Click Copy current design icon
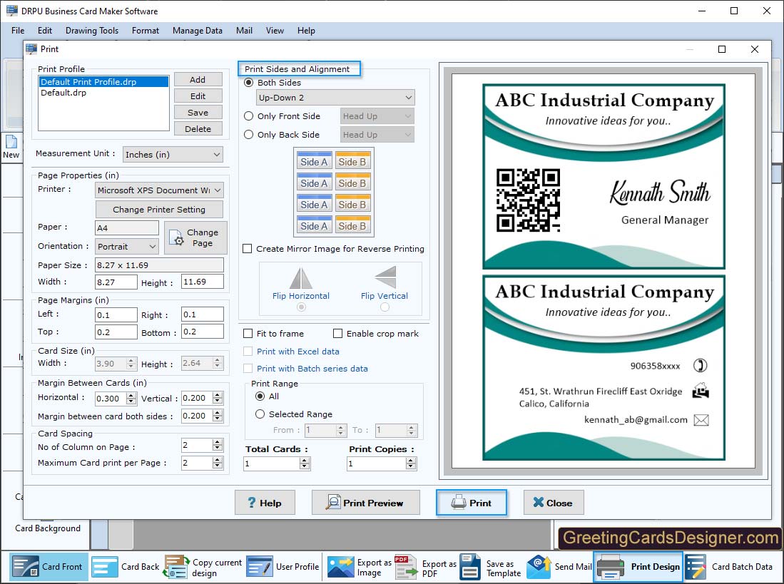The width and height of the screenshot is (784, 584). (175, 567)
